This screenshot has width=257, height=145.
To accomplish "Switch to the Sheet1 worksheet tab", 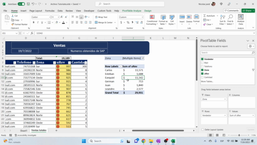I will [x=24, y=130].
